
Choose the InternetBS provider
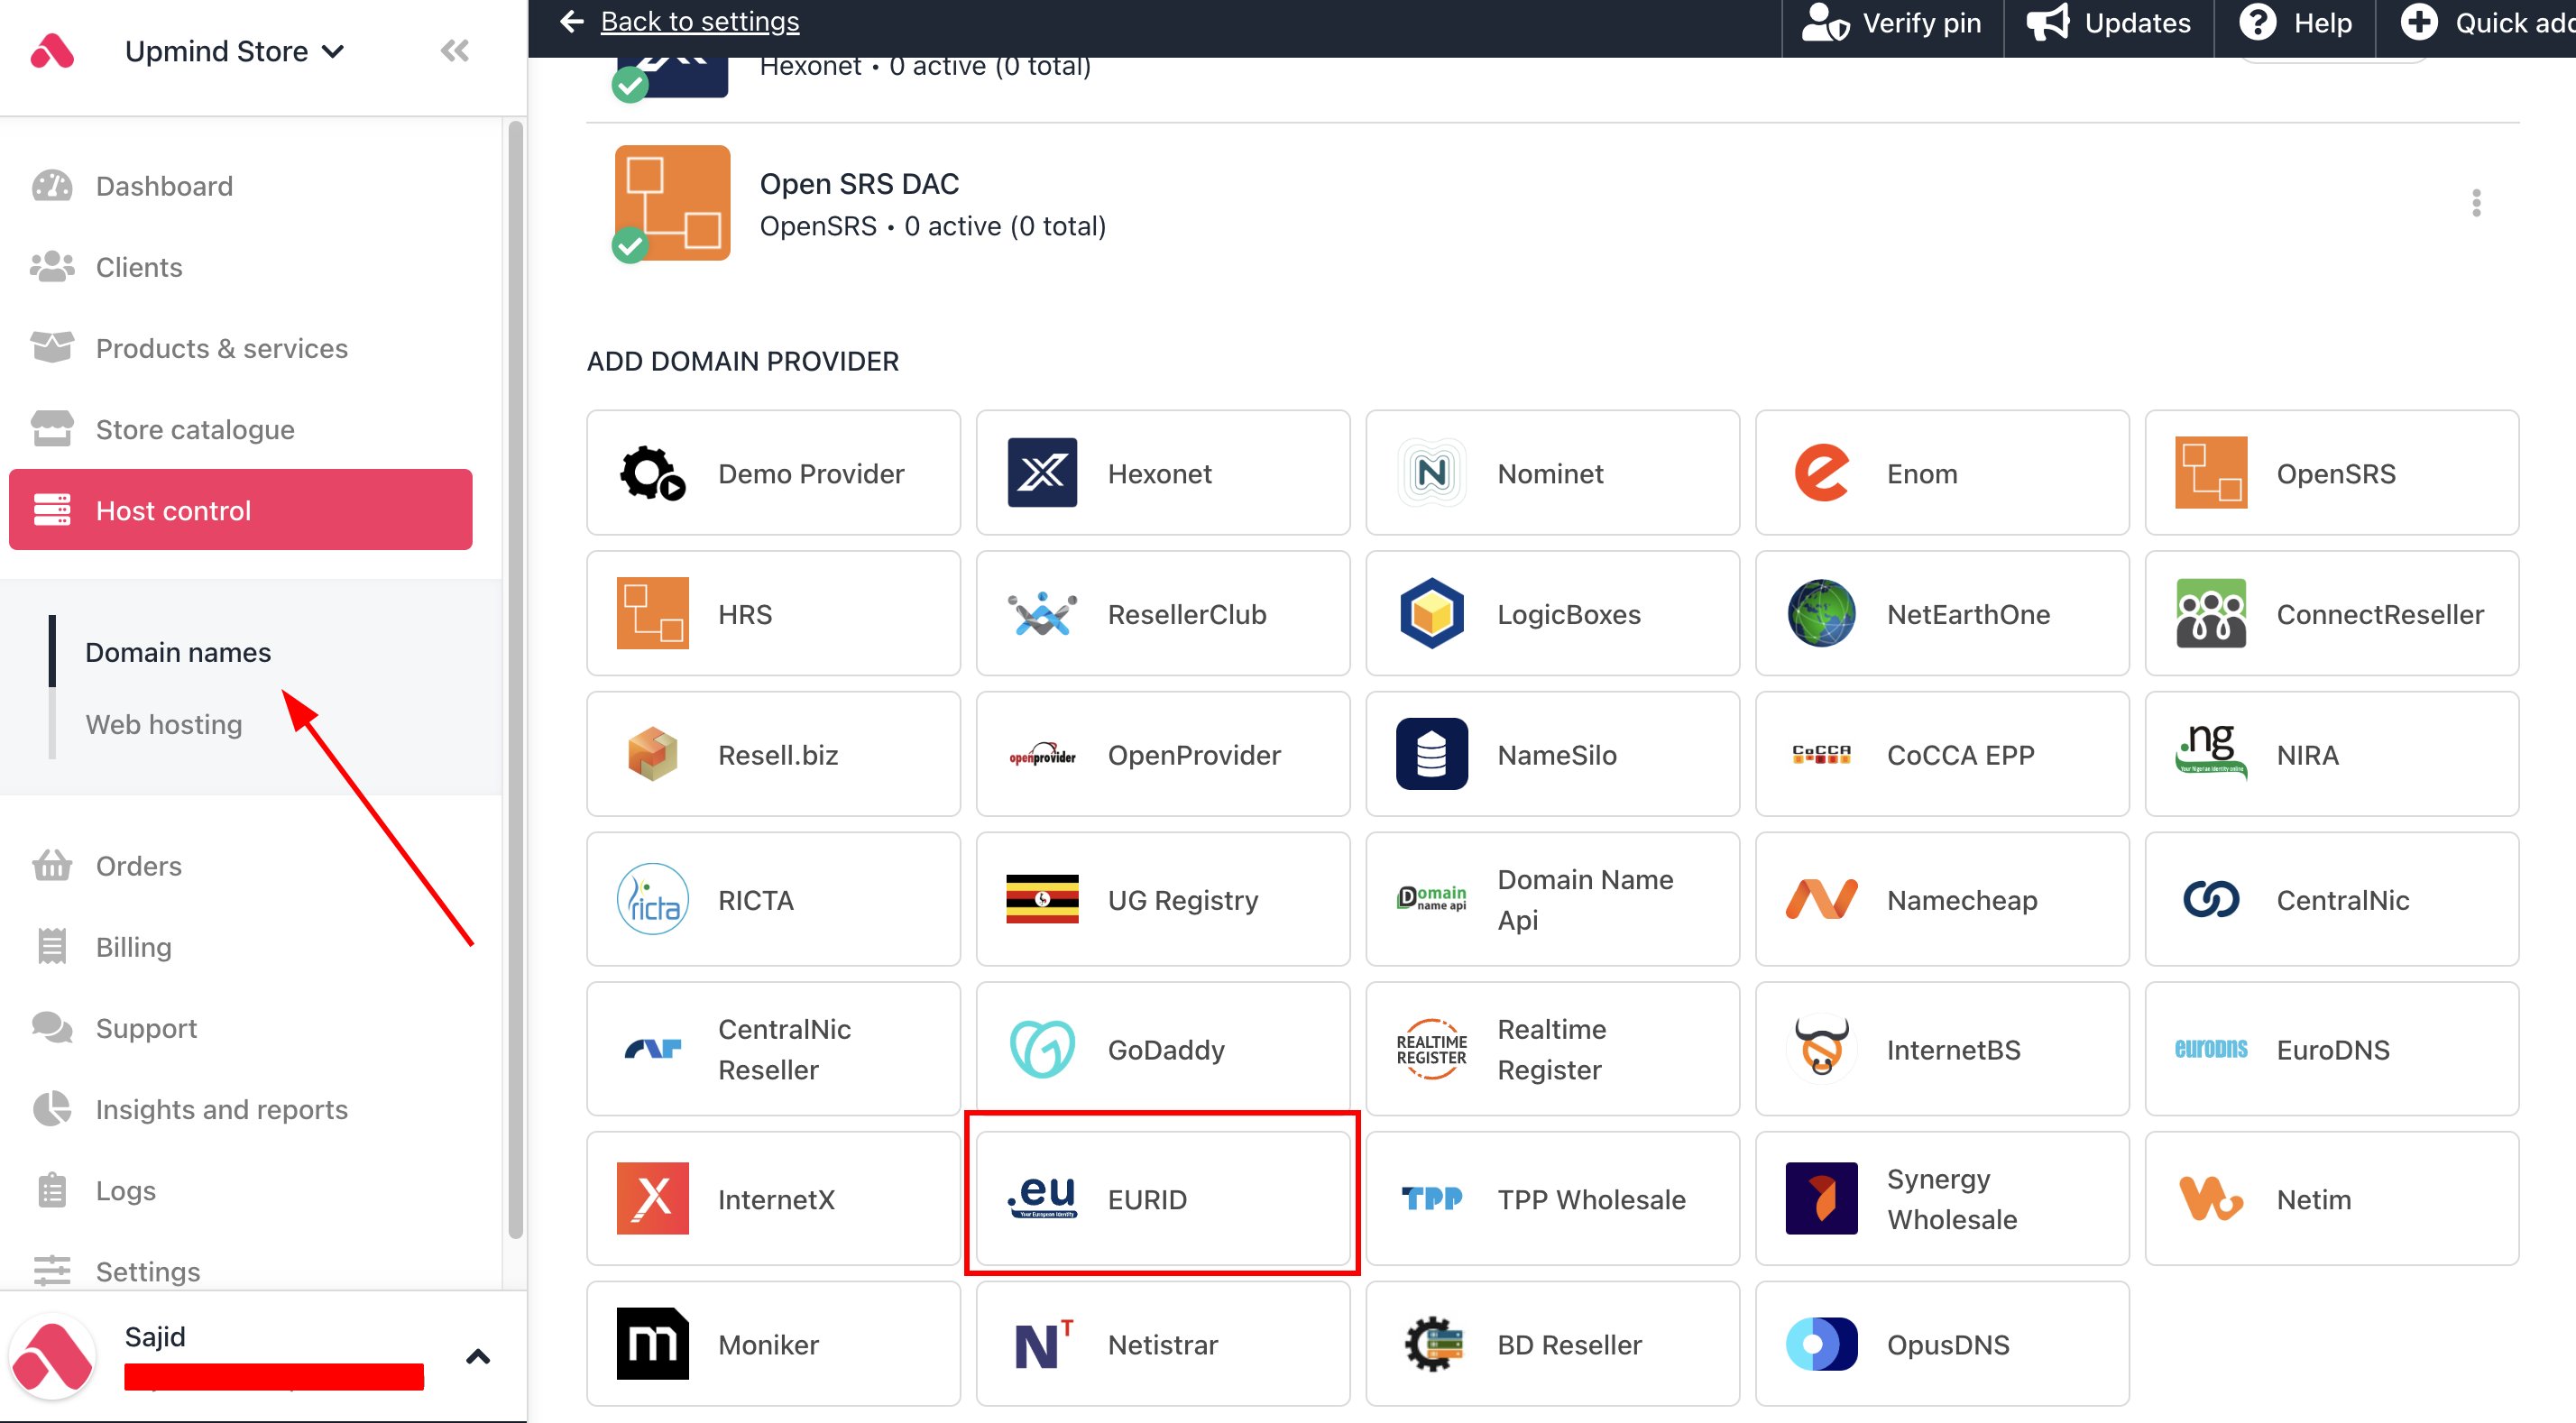point(1942,1049)
